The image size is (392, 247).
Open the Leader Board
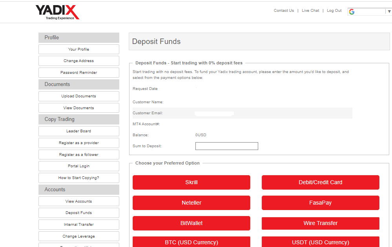tap(79, 131)
